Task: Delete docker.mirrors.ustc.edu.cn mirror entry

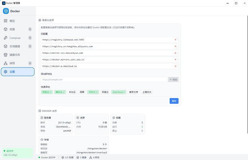Action: point(175,59)
